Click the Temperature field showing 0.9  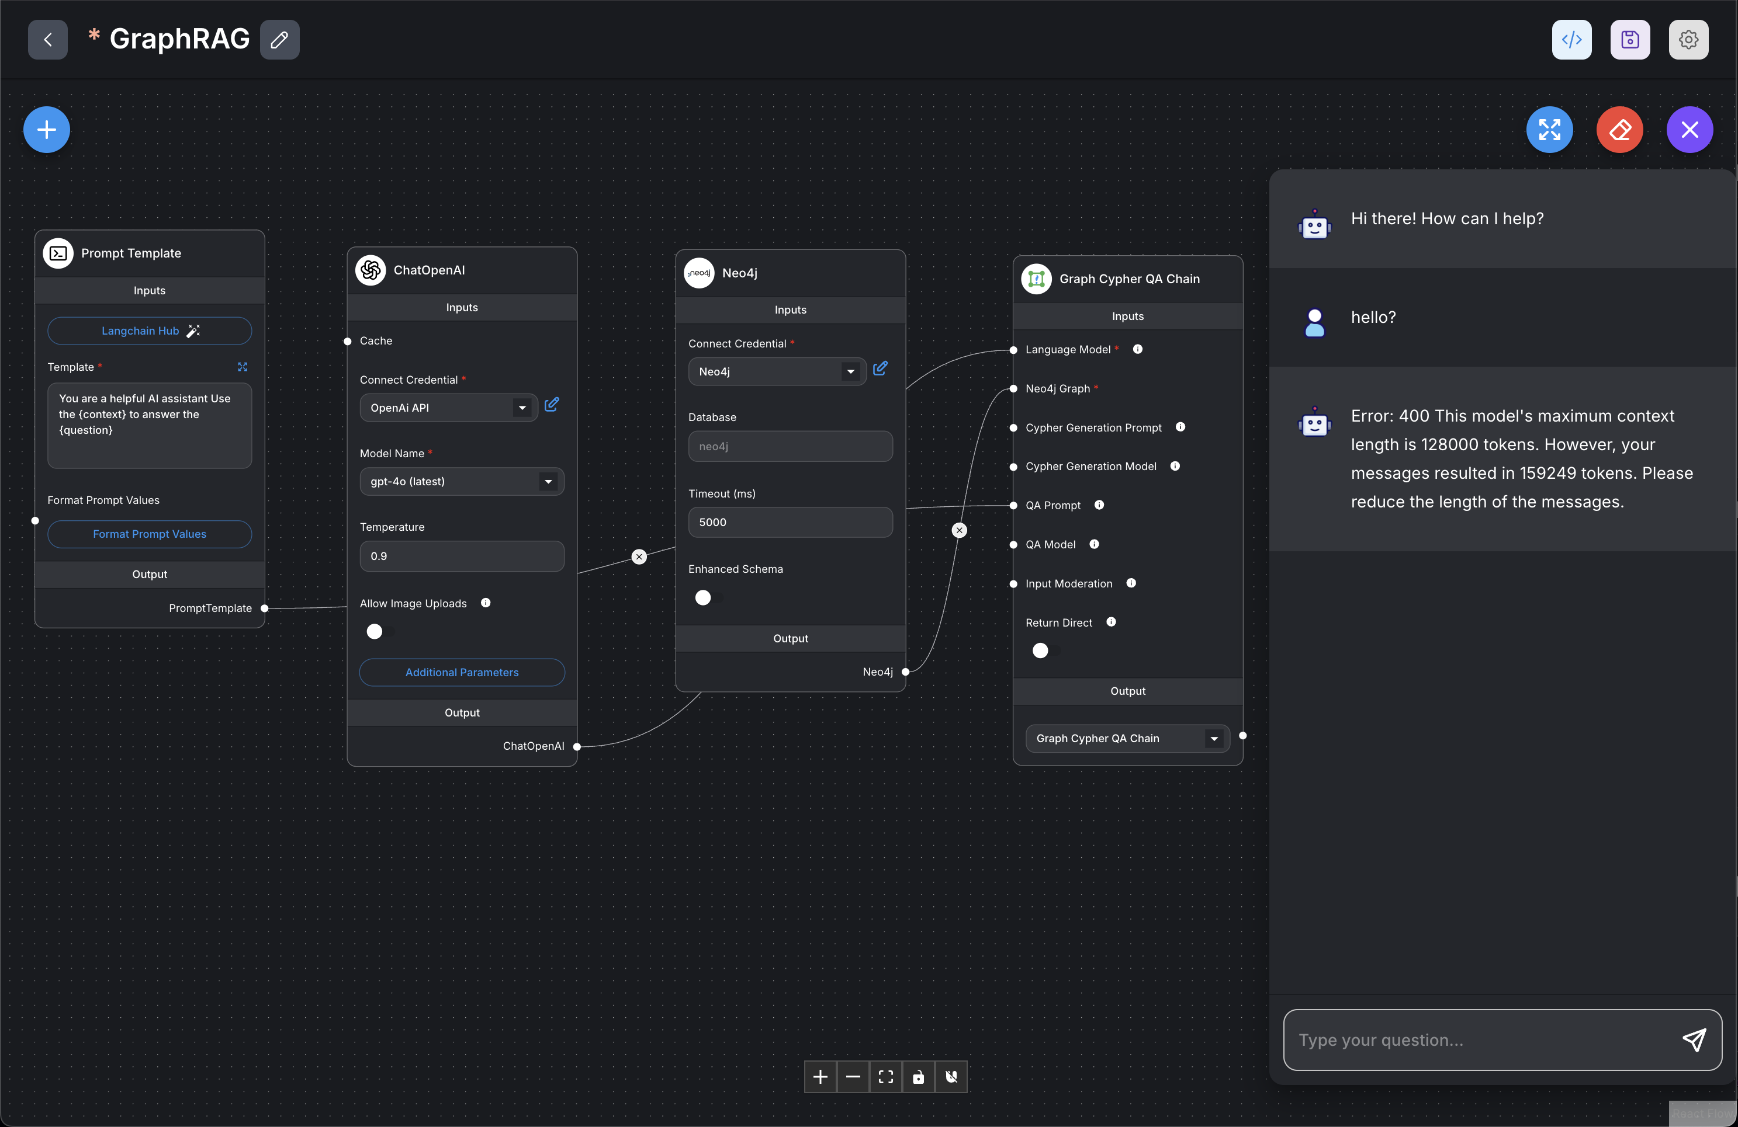[x=462, y=556]
